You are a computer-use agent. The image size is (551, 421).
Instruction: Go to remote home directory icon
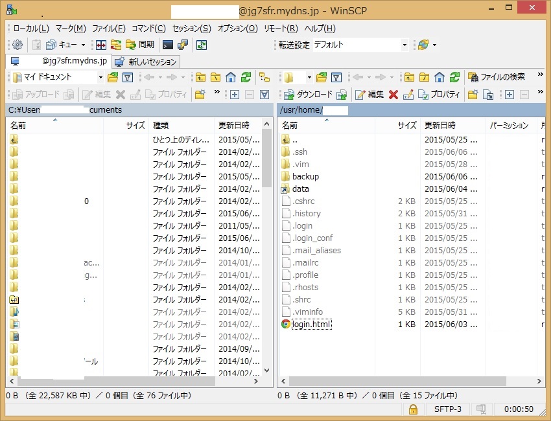(440, 77)
